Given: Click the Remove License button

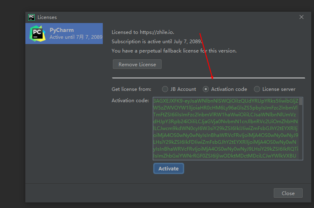Looking at the screenshot, I should coord(137,64).
